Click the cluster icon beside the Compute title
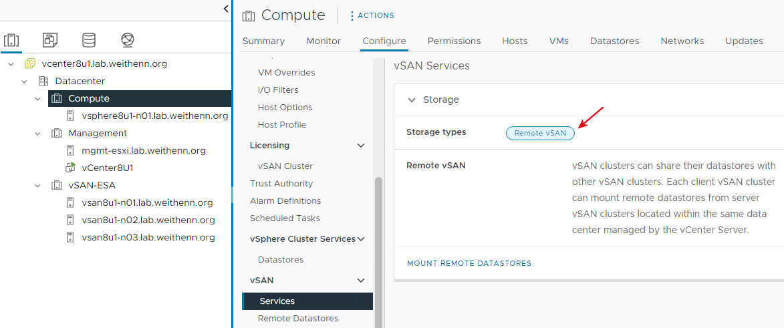Image resolution: width=784 pixels, height=328 pixels. coord(249,15)
